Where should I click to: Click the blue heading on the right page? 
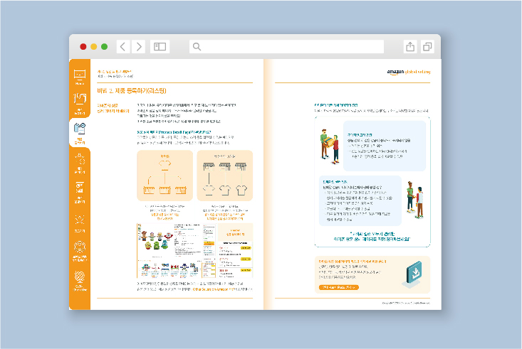[x=336, y=105]
